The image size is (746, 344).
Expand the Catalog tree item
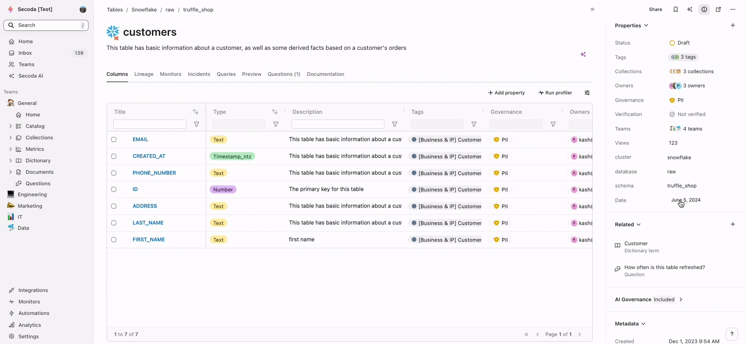click(11, 126)
